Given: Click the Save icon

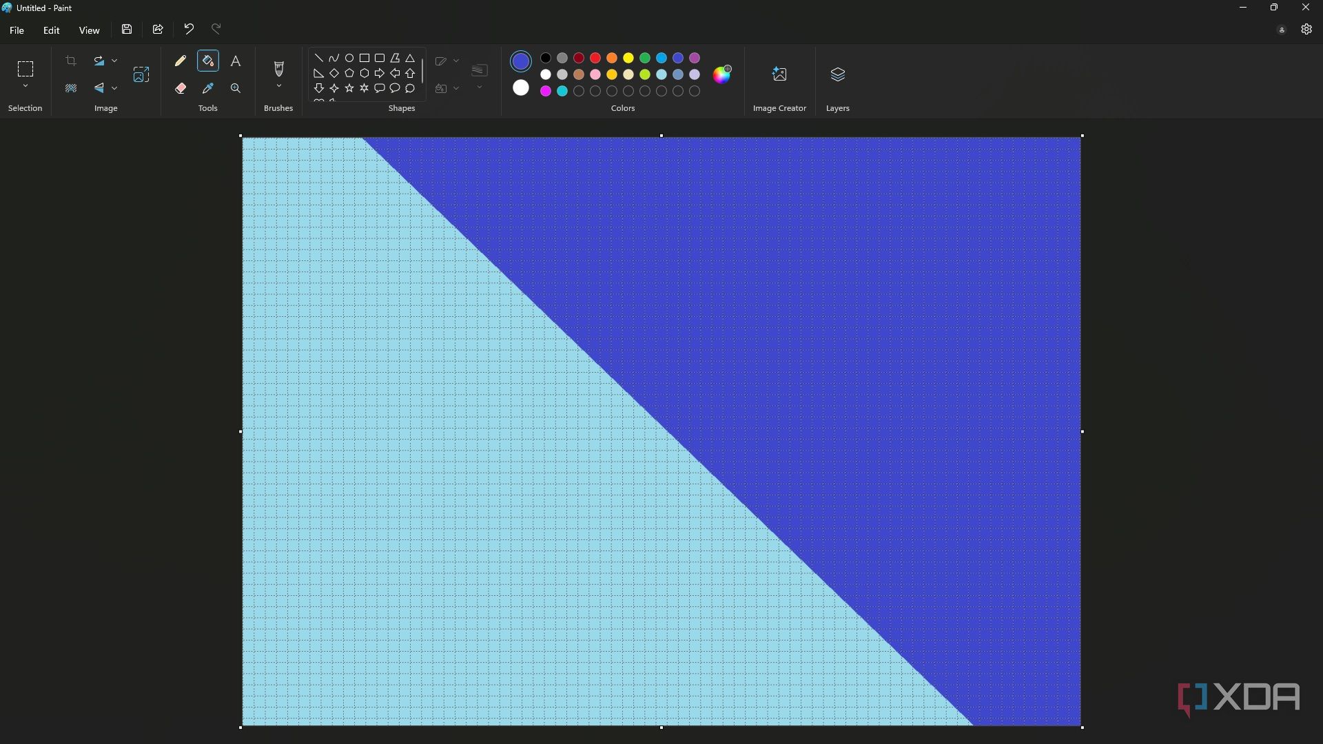Looking at the screenshot, I should click(127, 29).
